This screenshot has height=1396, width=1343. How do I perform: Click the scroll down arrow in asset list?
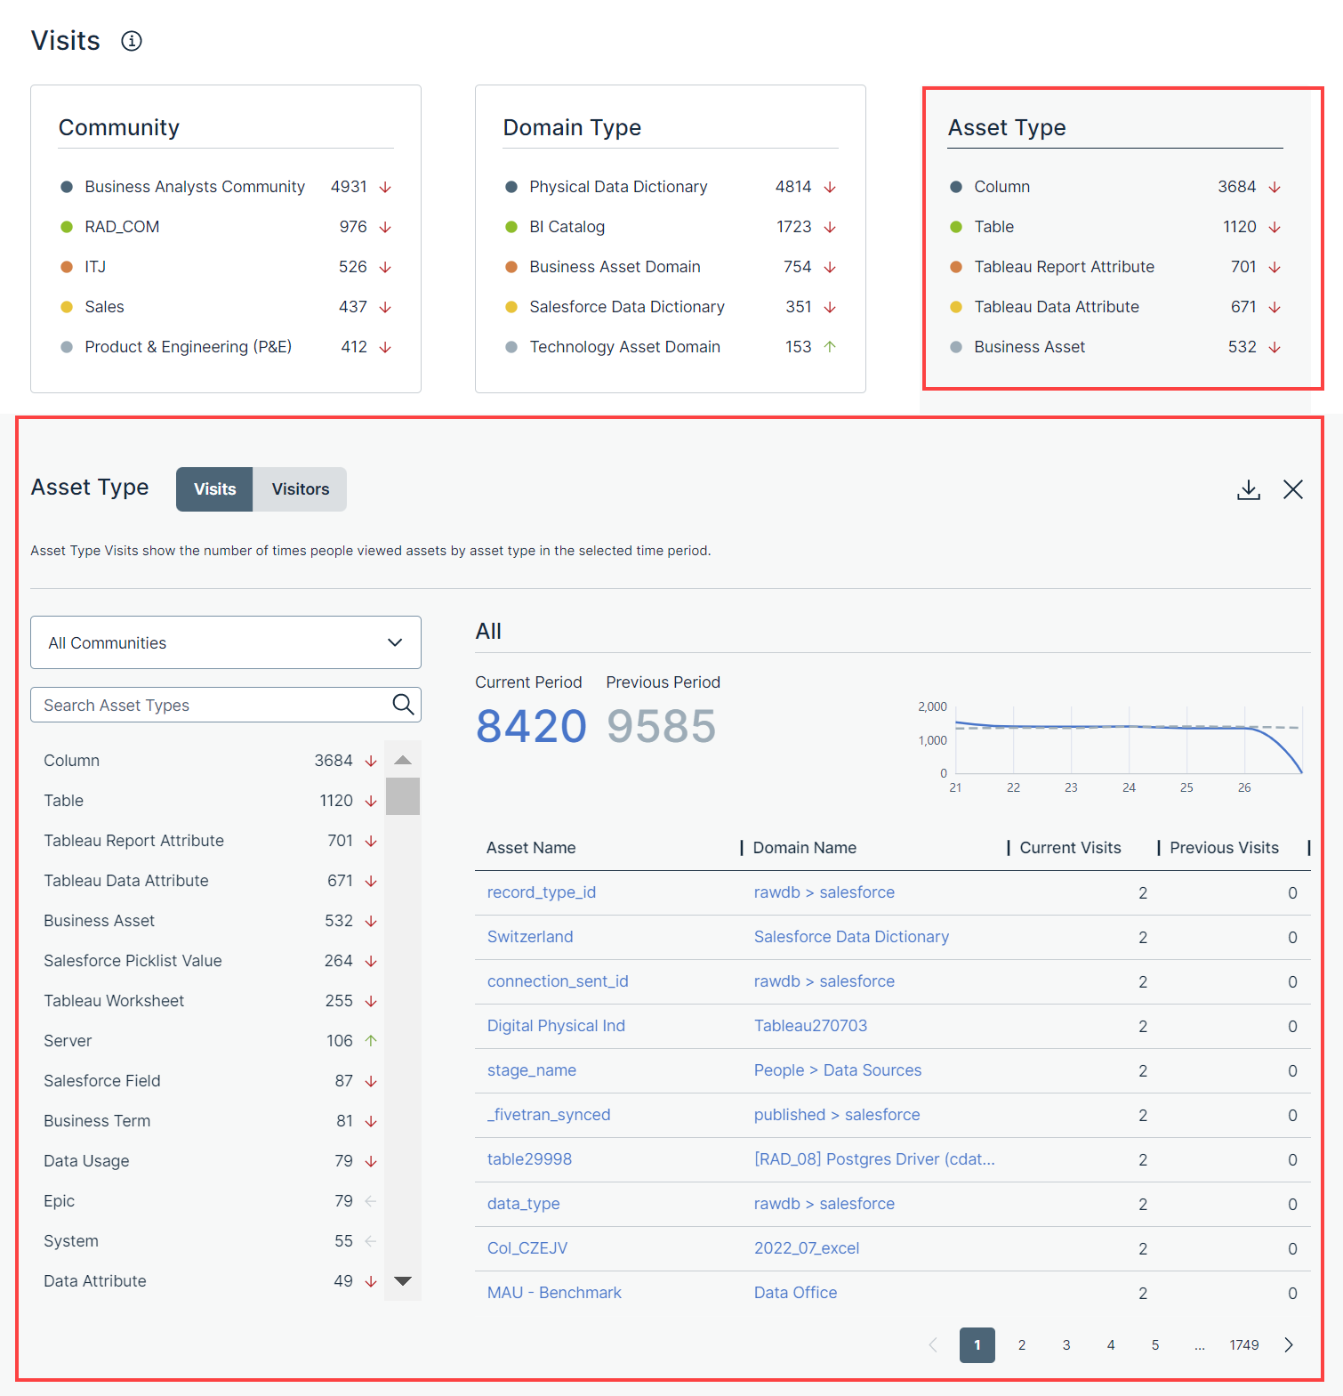[x=403, y=1281]
